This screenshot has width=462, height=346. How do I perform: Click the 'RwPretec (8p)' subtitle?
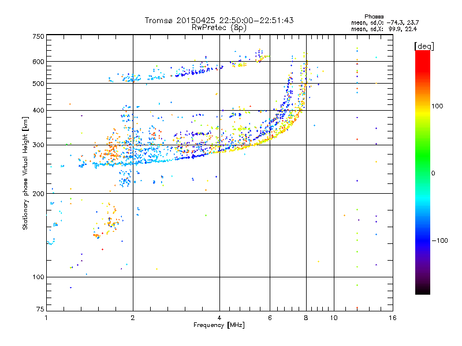tap(219, 28)
